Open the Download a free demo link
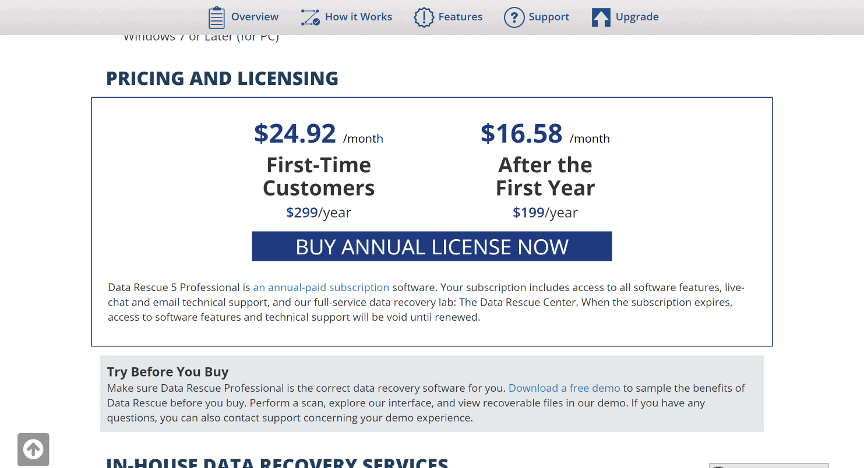Viewport: 864px width, 468px height. (564, 388)
